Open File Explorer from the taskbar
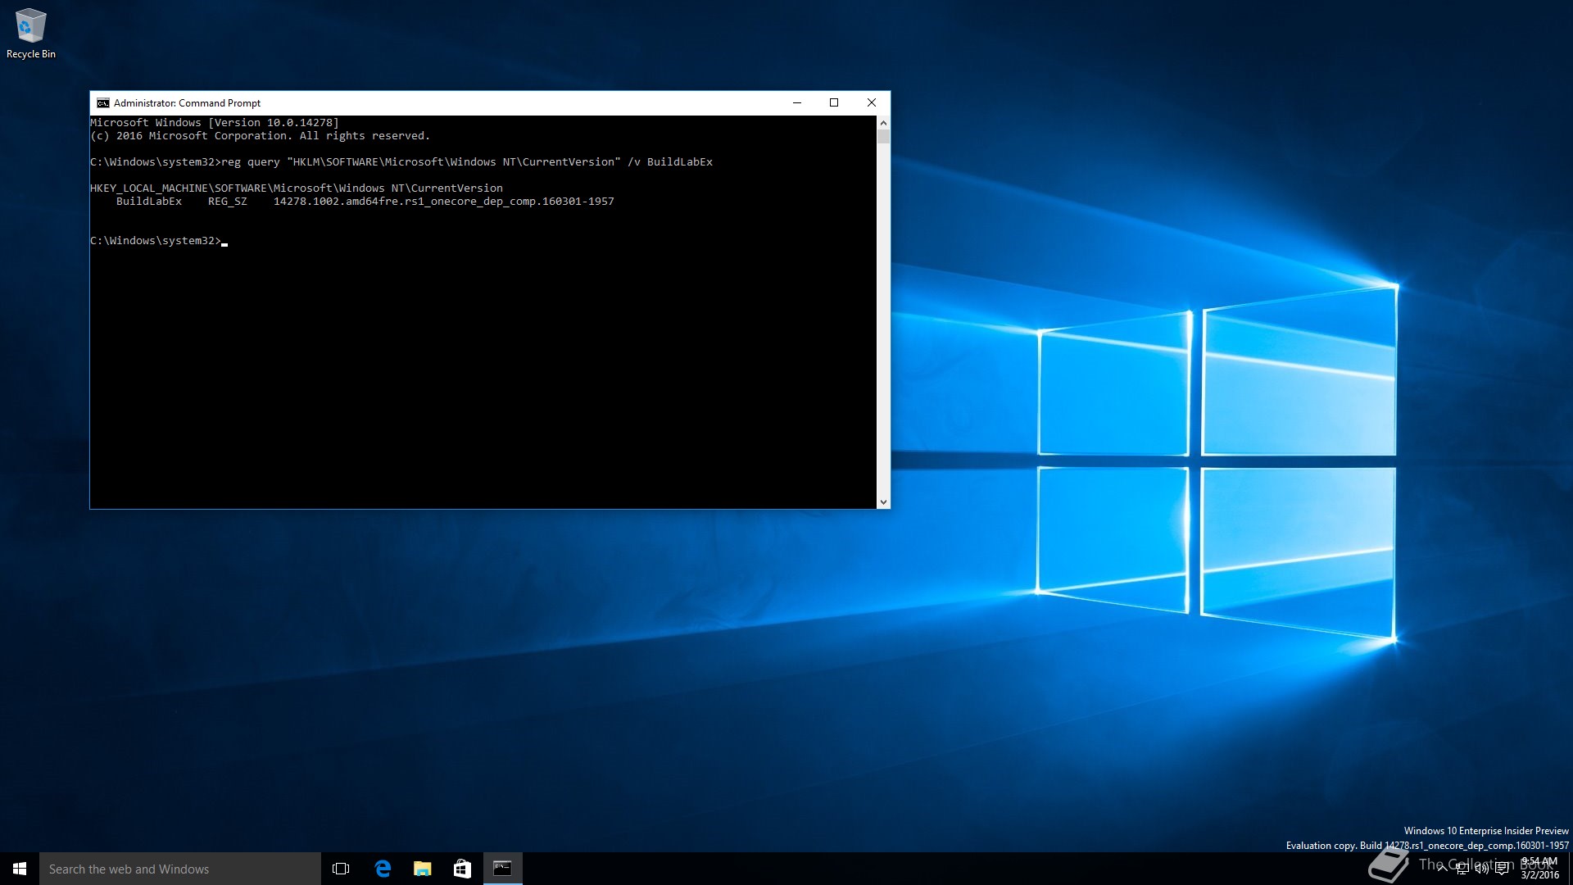 click(x=422, y=869)
